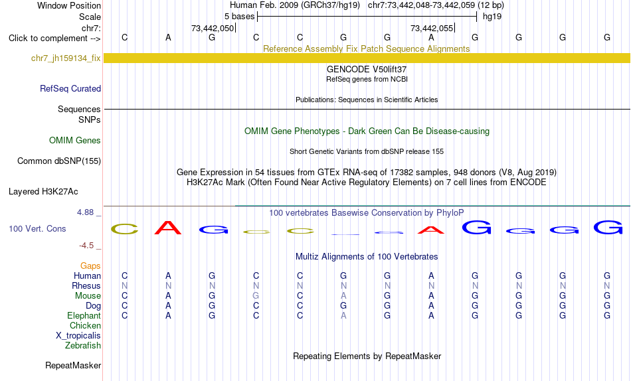631x381 pixels.
Task: Select the Mouse species label
Action: tap(88, 296)
